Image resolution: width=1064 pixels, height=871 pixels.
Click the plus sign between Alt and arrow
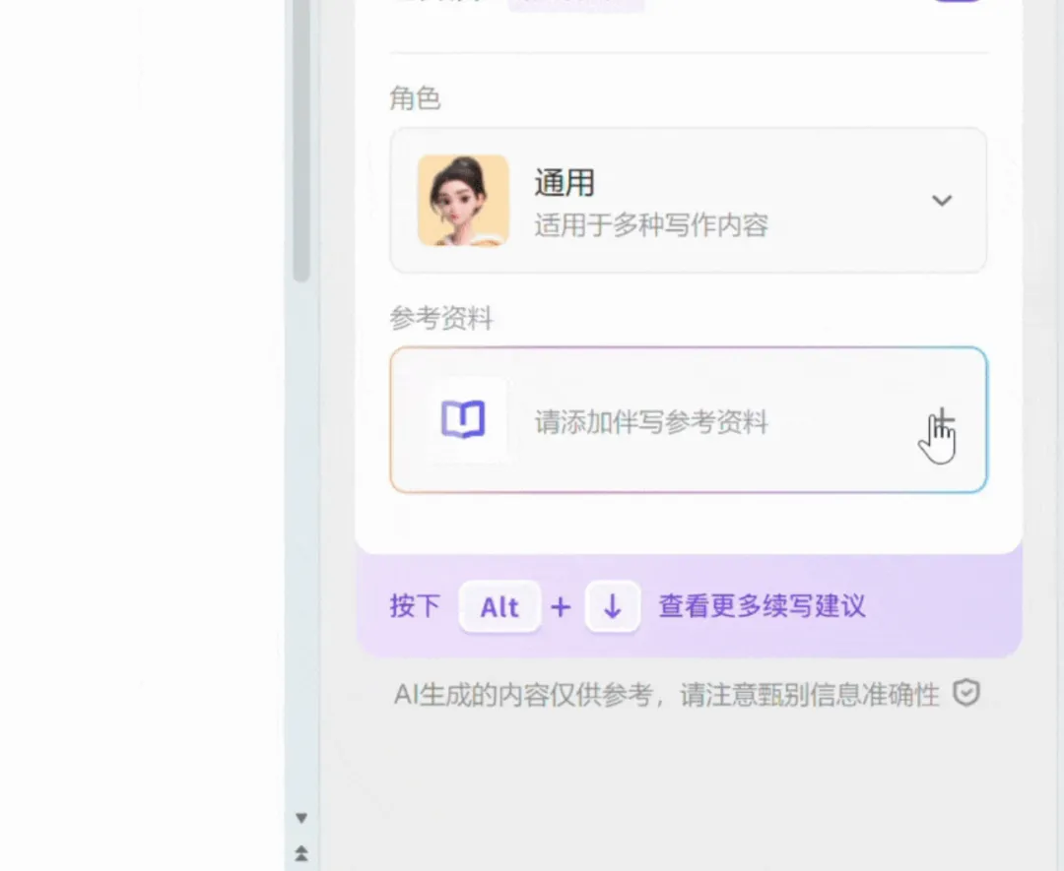[x=561, y=606]
